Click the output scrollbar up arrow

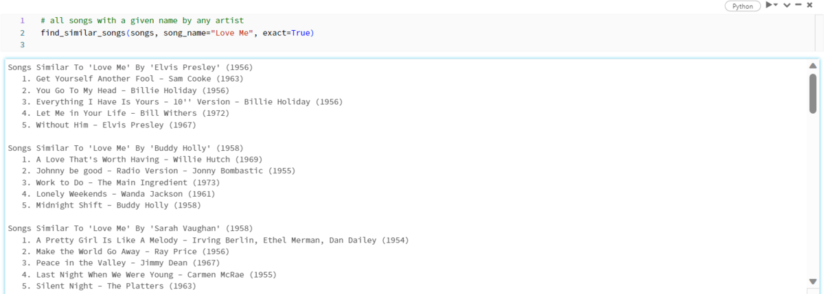(x=813, y=66)
